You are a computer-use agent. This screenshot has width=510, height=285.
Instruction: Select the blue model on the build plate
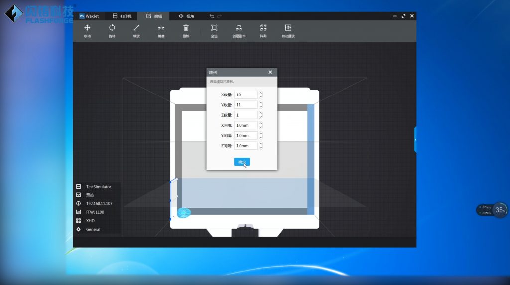184,213
